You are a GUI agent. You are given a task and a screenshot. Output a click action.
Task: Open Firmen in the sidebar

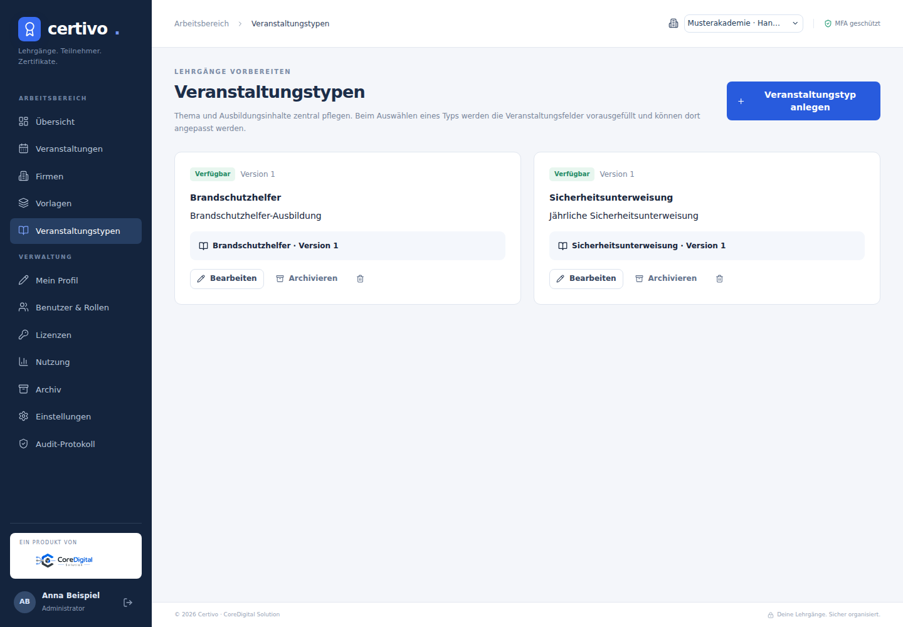click(x=76, y=176)
